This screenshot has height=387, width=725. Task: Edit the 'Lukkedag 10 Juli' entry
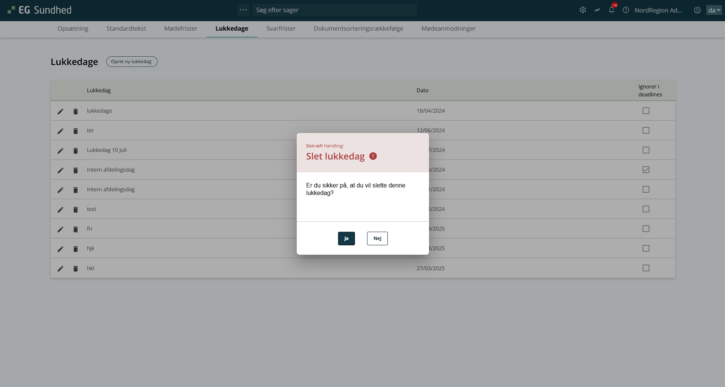60,150
